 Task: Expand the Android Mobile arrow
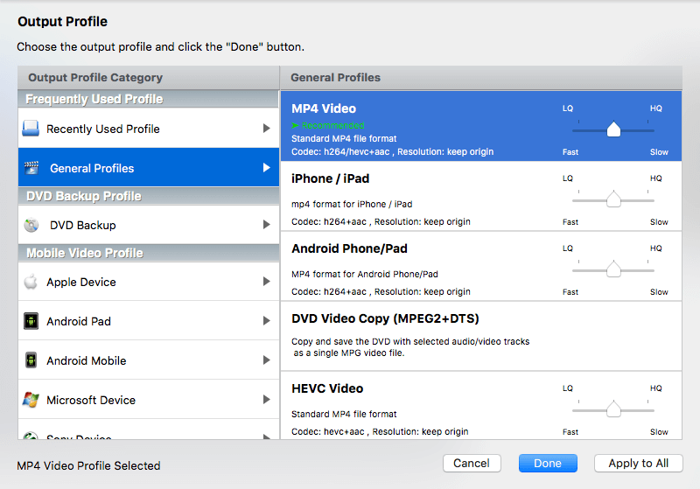tap(267, 360)
